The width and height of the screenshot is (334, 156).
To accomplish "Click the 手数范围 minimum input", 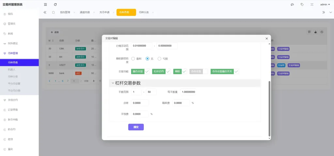I will [136, 92].
